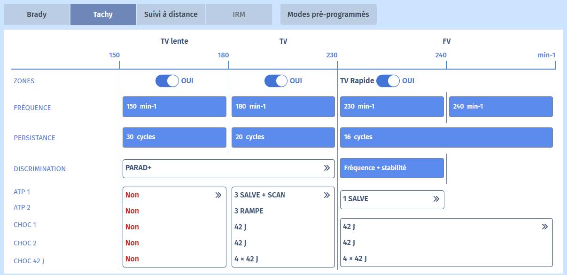The width and height of the screenshot is (567, 275).
Task: Toggle the TV lente zone switch
Action: pyautogui.click(x=167, y=81)
